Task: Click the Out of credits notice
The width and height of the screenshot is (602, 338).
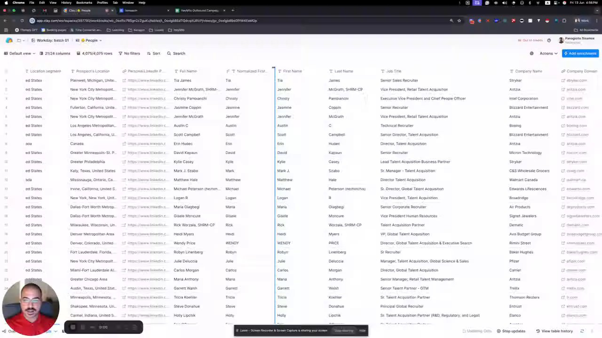Action: point(531,40)
